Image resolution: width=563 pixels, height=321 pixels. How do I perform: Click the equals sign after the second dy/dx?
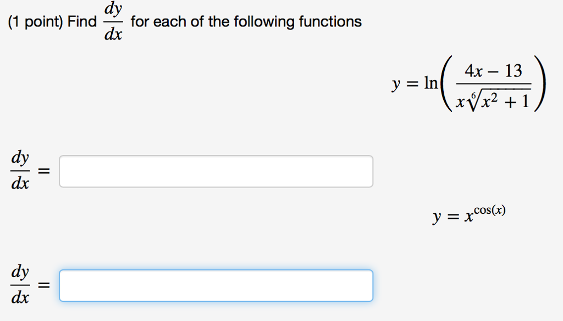point(44,285)
